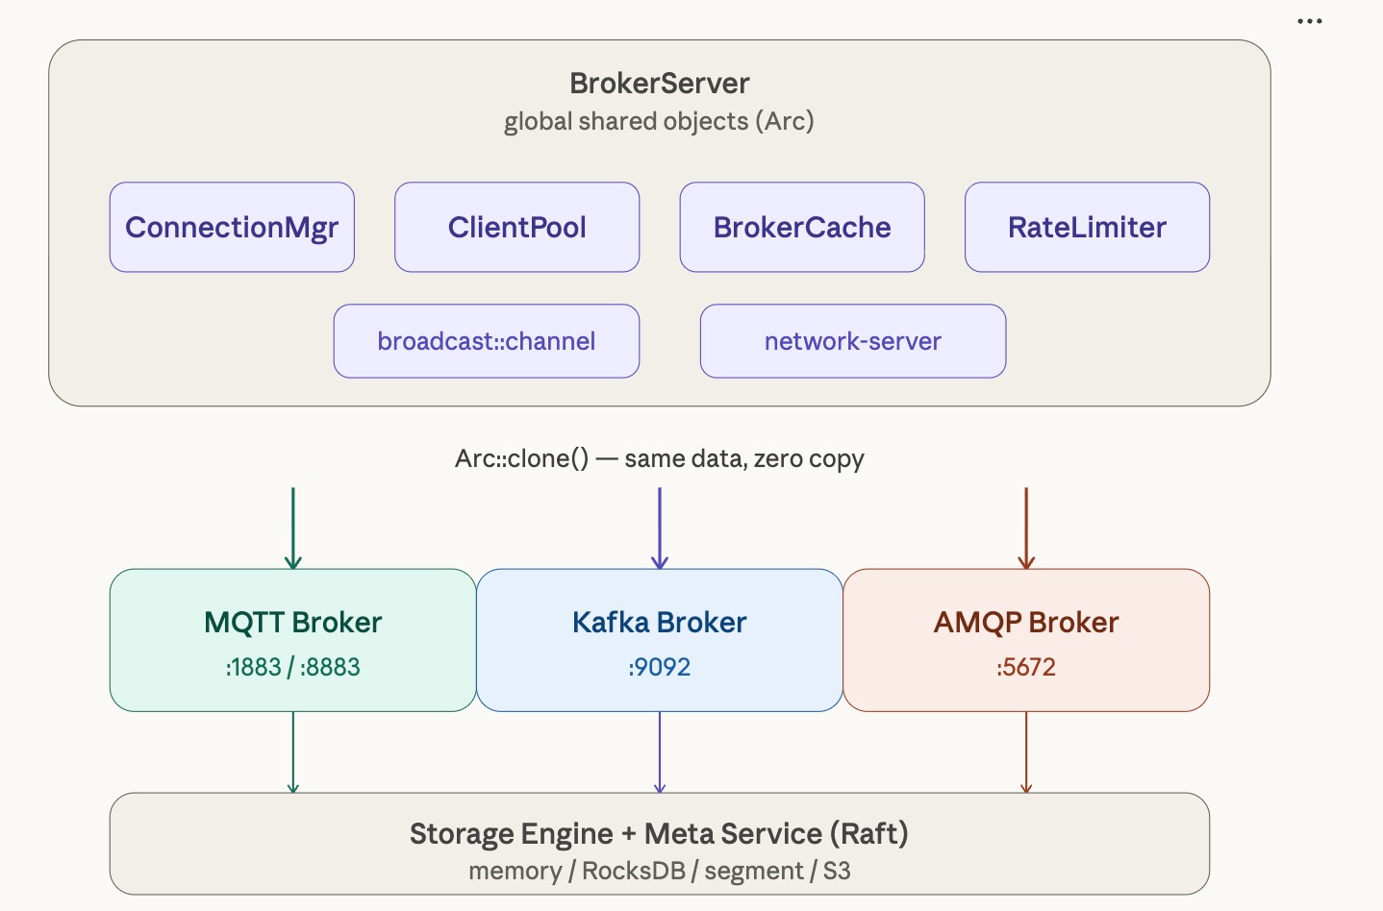Click the broadcast::channel node
This screenshot has height=911, width=1383.
click(487, 341)
